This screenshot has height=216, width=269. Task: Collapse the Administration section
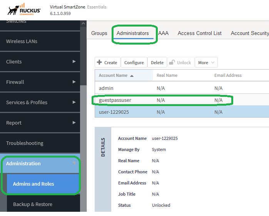(x=74, y=163)
